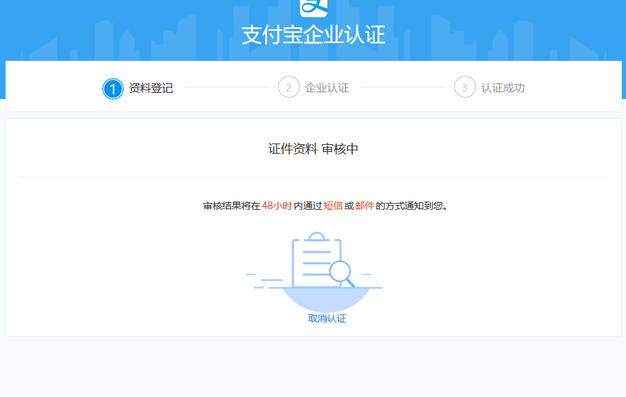This screenshot has height=397, width=626.
Task: Select step 2 circle icon
Action: click(x=288, y=87)
